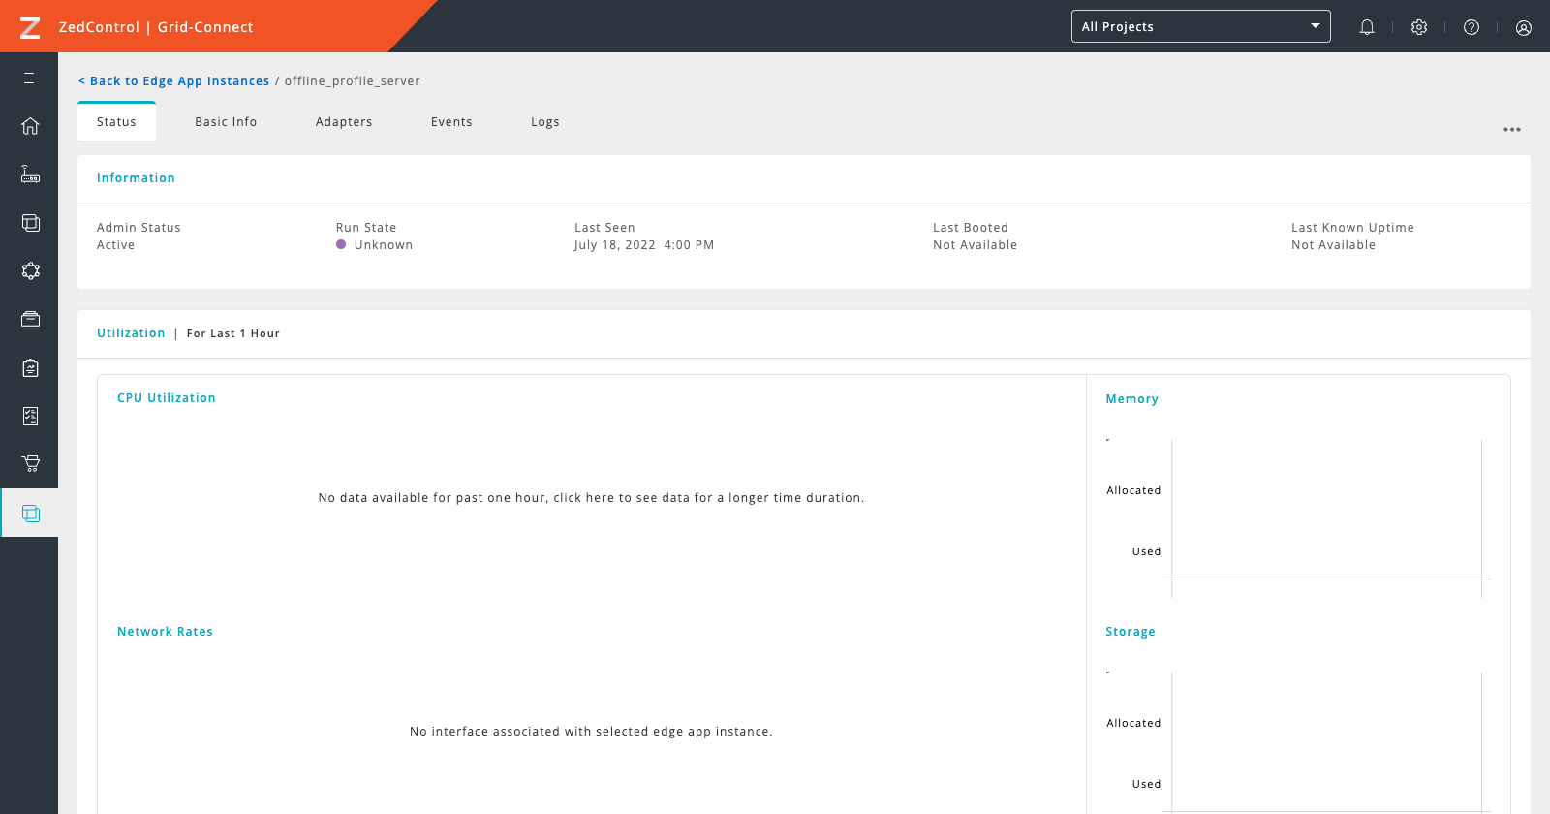Open the settings gear icon
This screenshot has width=1550, height=814.
coord(1419,27)
